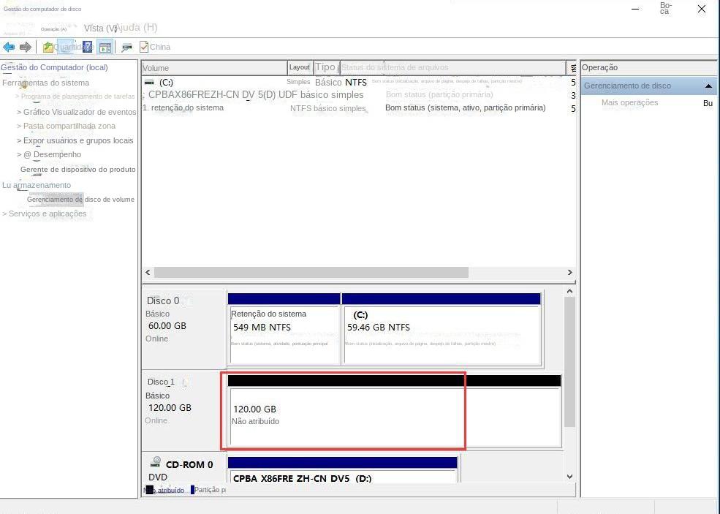Click disk view vertical scrollbar thumb
Viewport: 720px width, 514px height.
pos(570,362)
